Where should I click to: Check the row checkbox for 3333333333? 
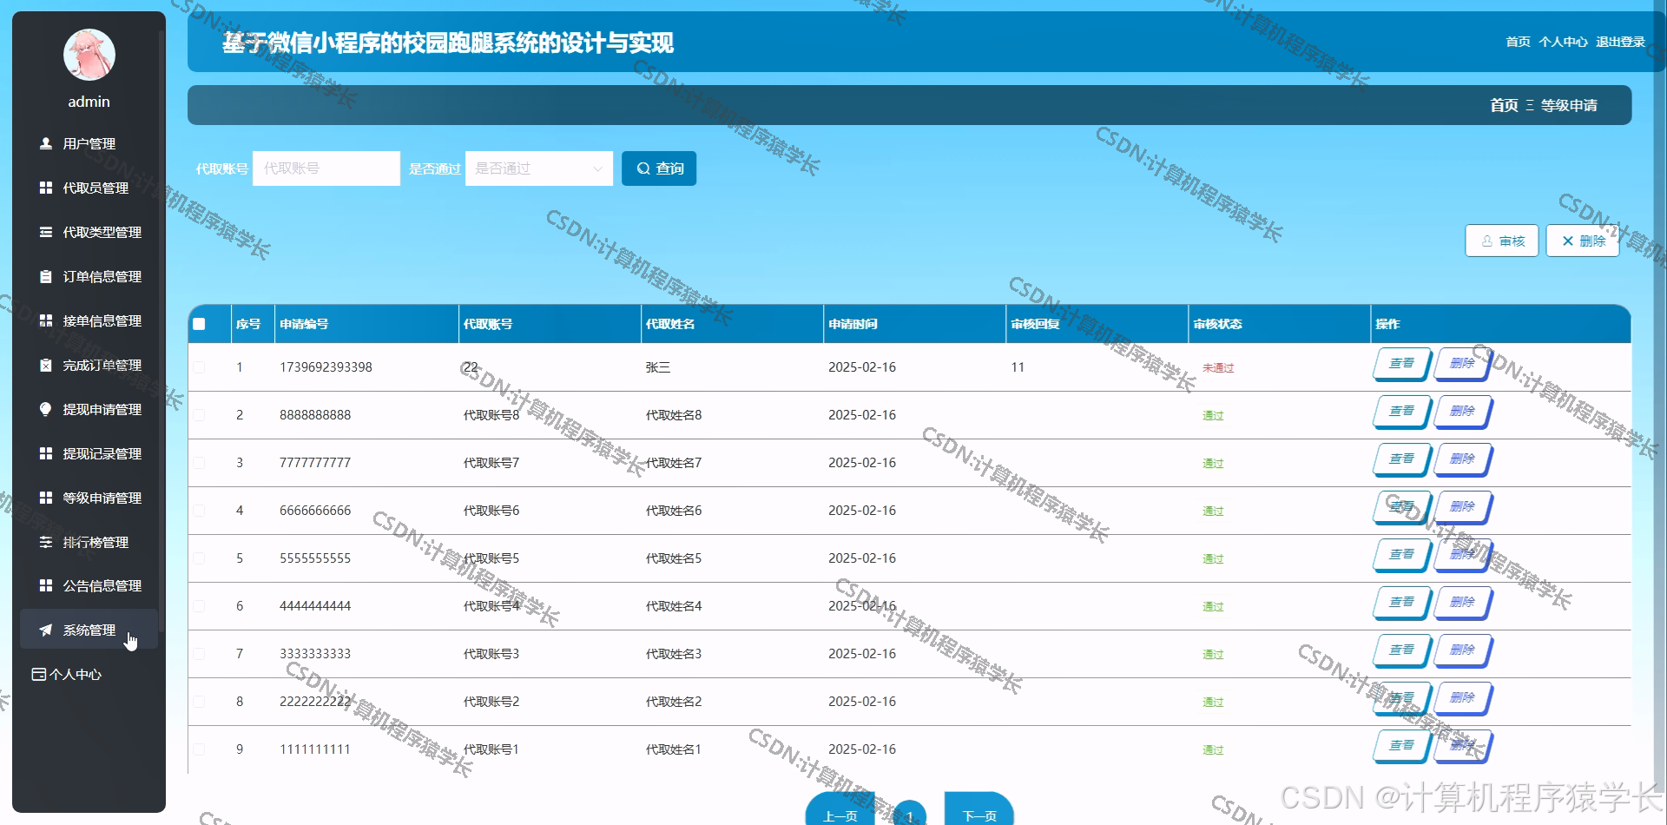[199, 654]
